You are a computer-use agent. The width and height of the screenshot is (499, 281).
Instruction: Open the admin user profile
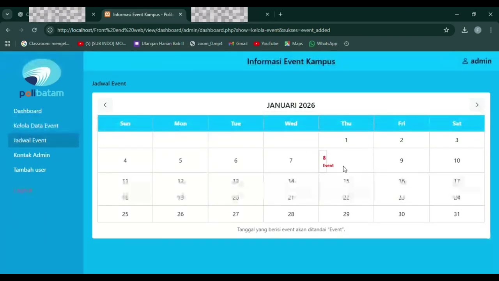coord(476,61)
